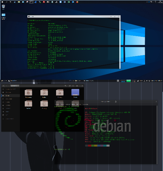Viewport: 163px width, 171px height.
Task: Select Oblíbené in the file manager sidebar
Action: (10, 93)
